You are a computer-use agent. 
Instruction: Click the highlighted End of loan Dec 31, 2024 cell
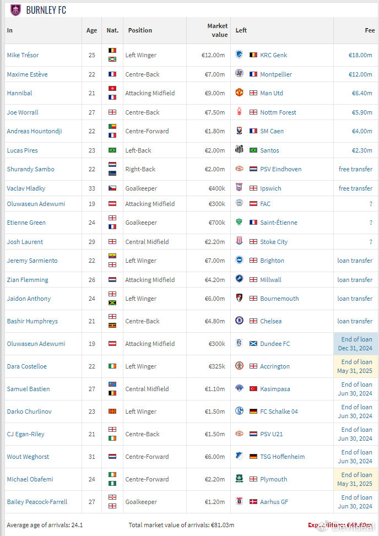356,344
